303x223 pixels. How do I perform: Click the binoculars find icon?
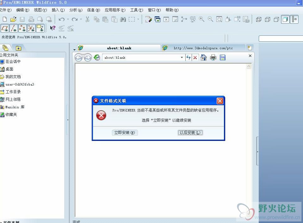(123, 19)
